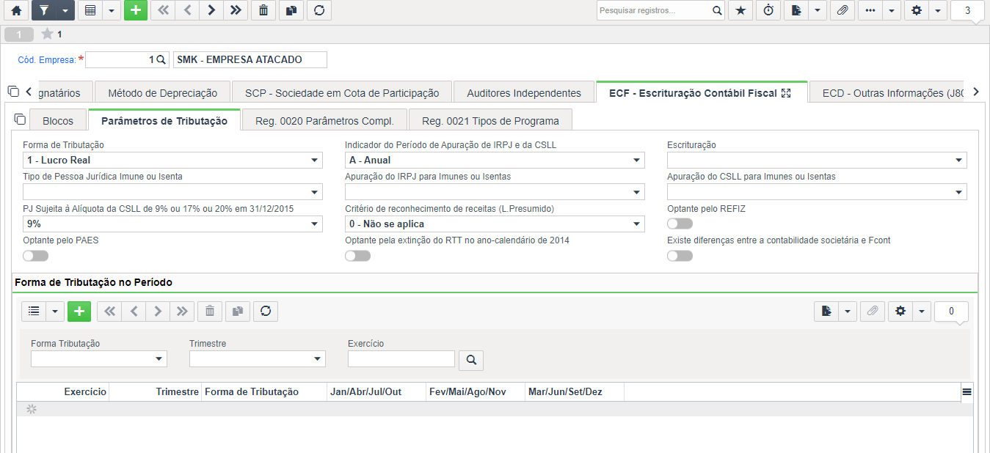The width and height of the screenshot is (990, 453).
Task: Enable the Optante pelo PAES switch
Action: [35, 256]
